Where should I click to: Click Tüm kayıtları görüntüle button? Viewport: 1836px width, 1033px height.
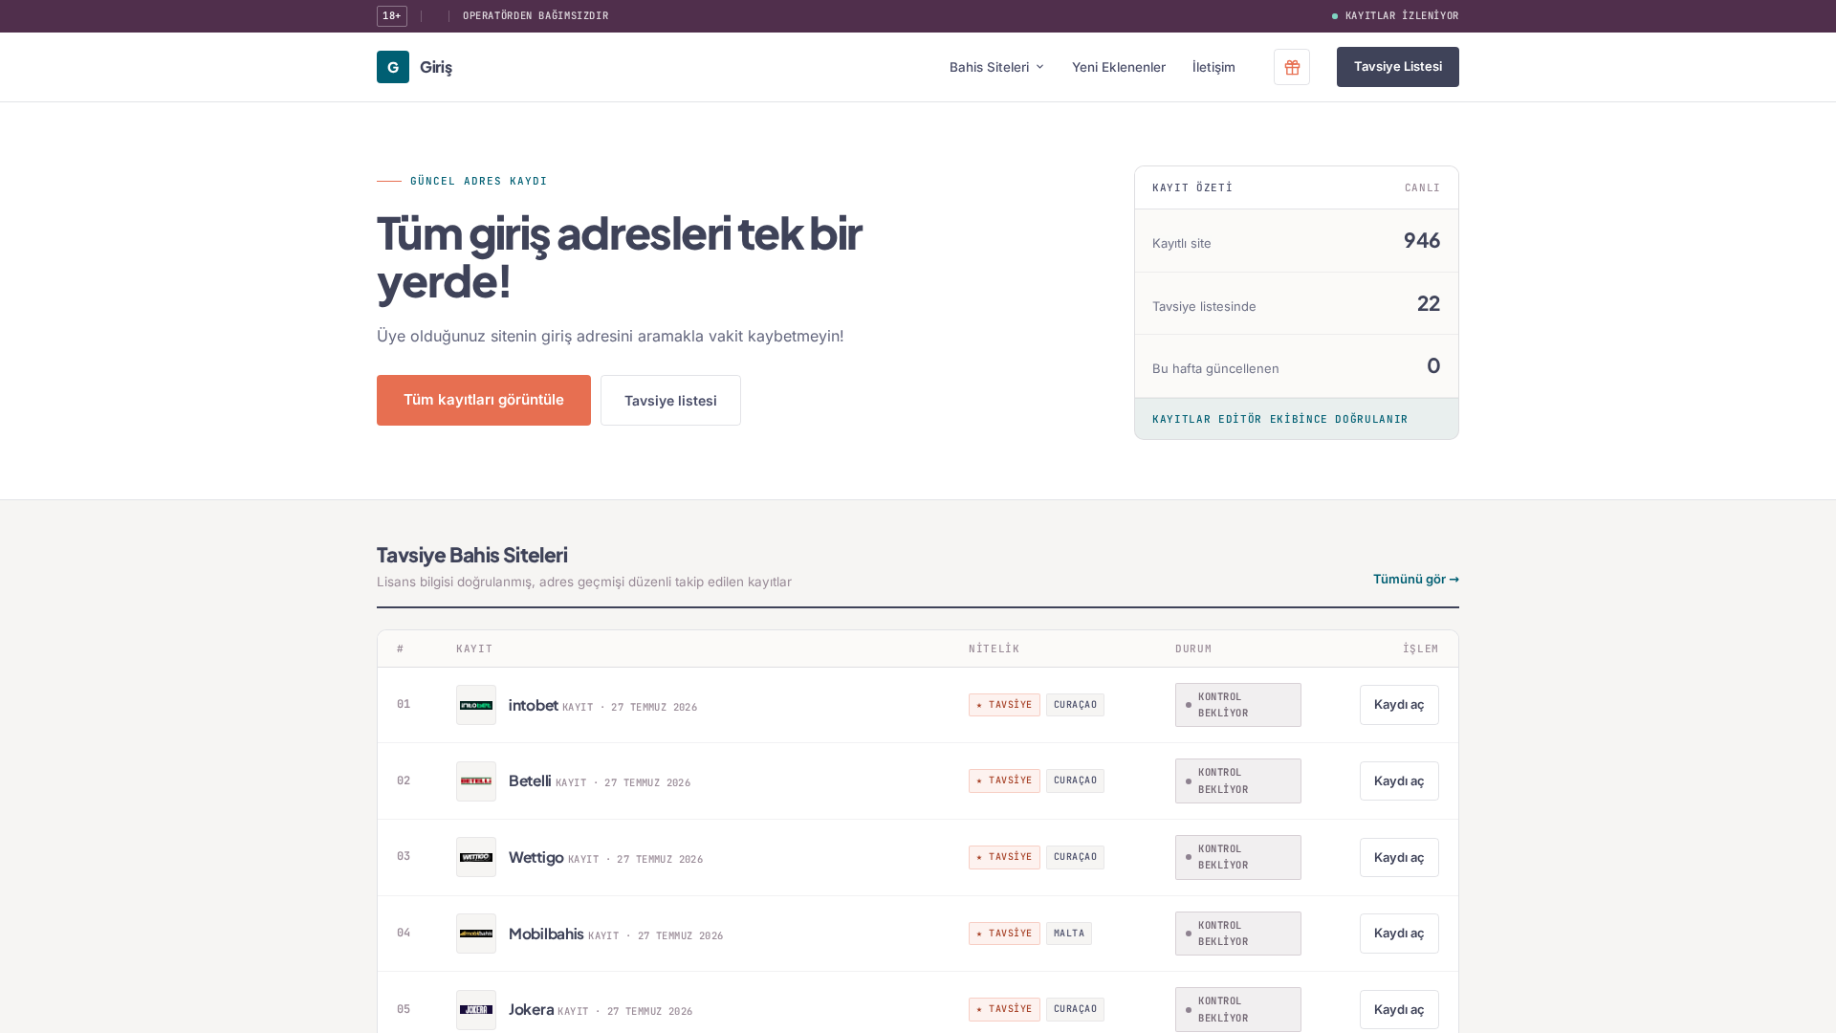point(484,400)
